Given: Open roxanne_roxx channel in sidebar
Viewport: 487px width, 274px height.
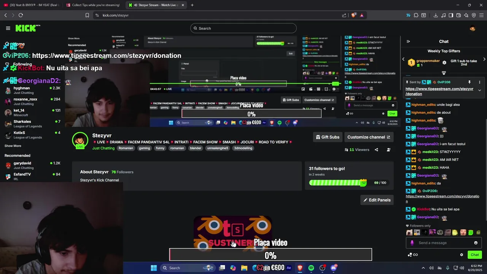Looking at the screenshot, I should (32, 101).
